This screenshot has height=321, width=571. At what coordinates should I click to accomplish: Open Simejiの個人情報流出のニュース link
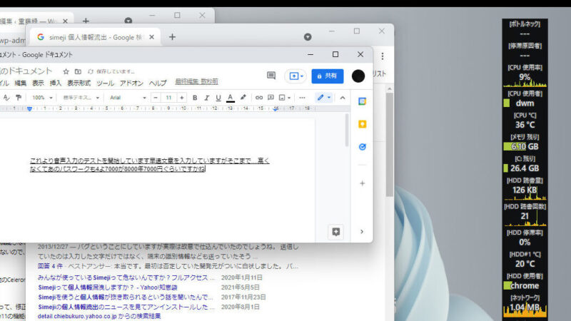pyautogui.click(x=126, y=307)
